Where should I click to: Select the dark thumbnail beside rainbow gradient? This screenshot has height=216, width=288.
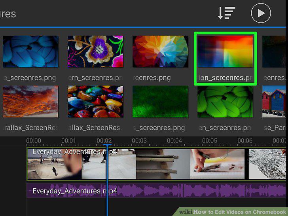coord(274,51)
